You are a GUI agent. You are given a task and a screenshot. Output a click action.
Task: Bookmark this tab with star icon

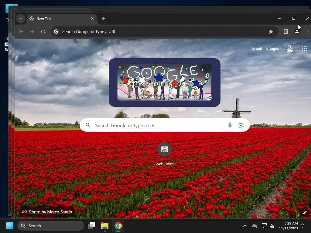[271, 32]
